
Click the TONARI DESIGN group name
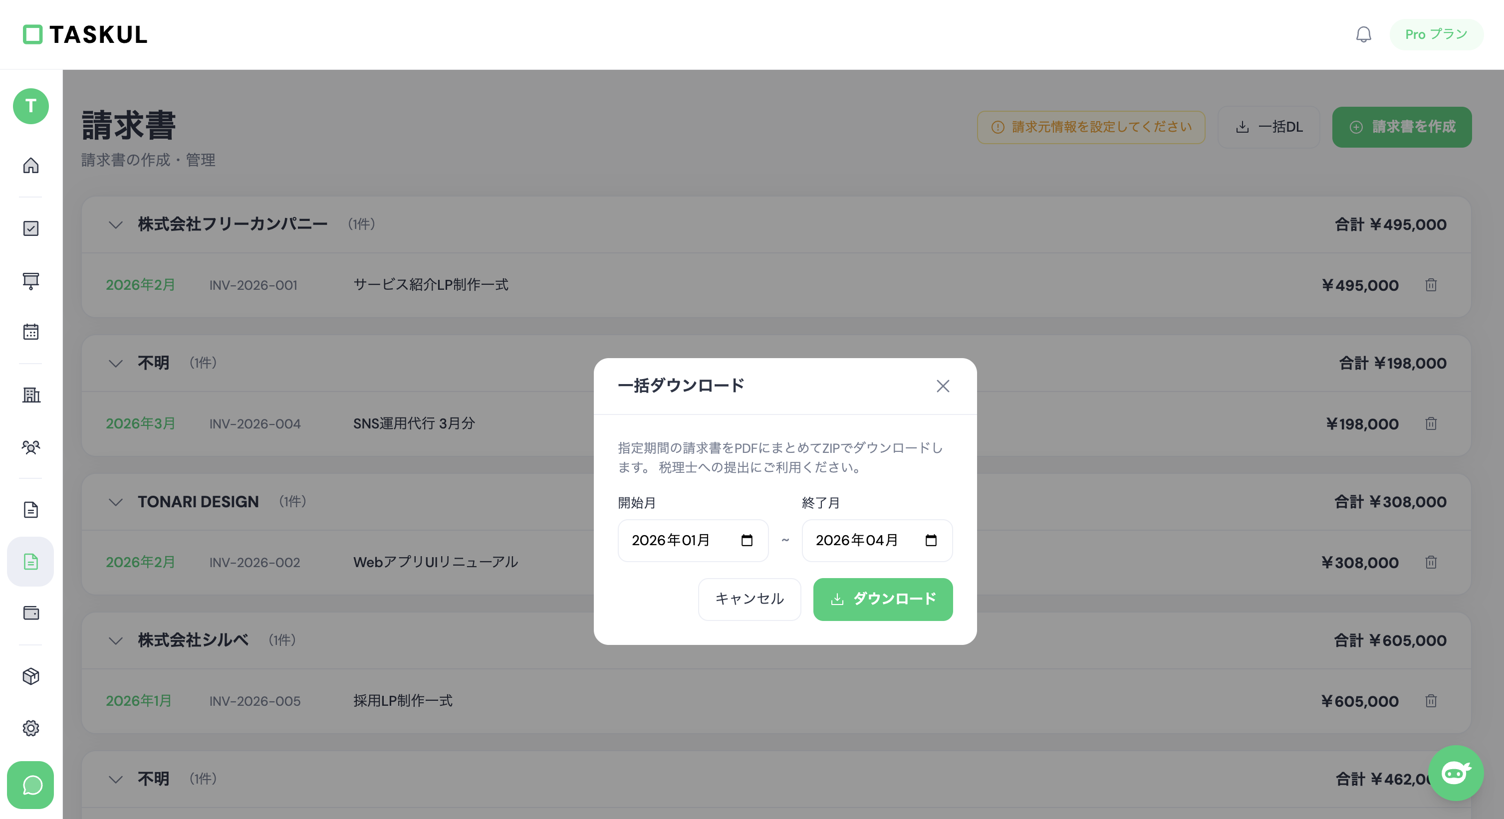(x=198, y=502)
